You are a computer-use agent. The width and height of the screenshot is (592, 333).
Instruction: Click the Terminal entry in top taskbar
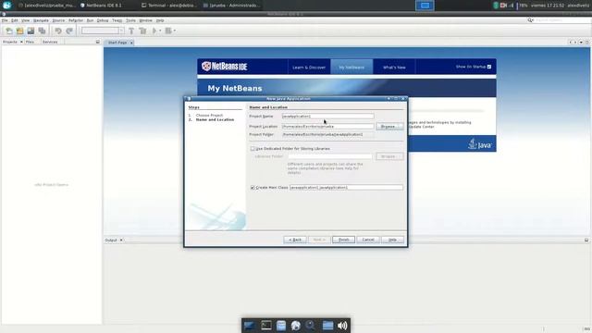168,6
